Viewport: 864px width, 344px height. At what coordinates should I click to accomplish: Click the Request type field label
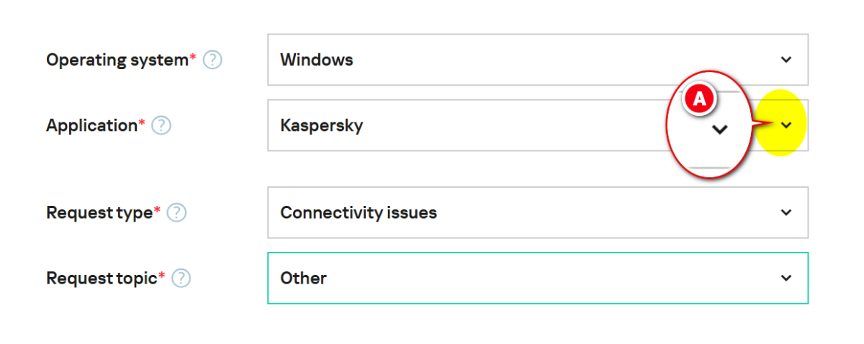pyautogui.click(x=99, y=213)
